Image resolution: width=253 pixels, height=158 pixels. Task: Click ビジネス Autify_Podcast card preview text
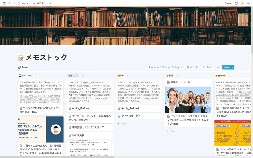point(90,92)
